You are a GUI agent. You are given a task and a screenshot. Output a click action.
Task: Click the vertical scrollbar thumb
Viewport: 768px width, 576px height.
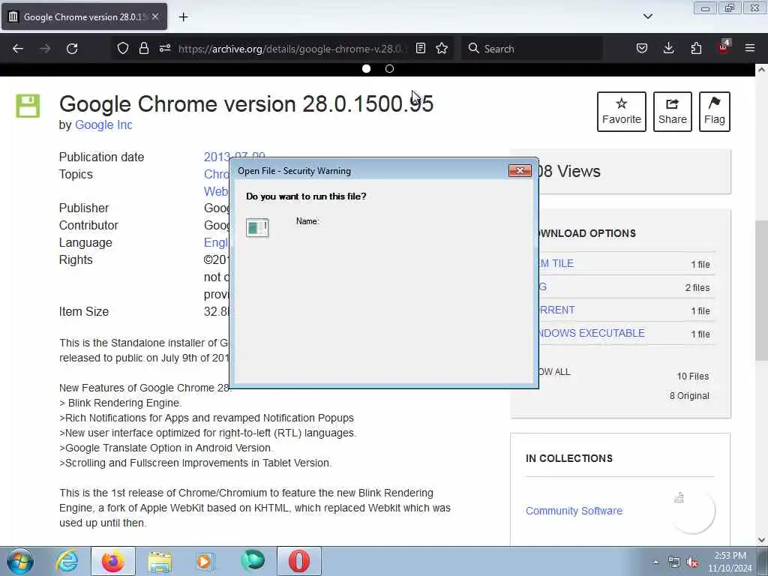[761, 290]
